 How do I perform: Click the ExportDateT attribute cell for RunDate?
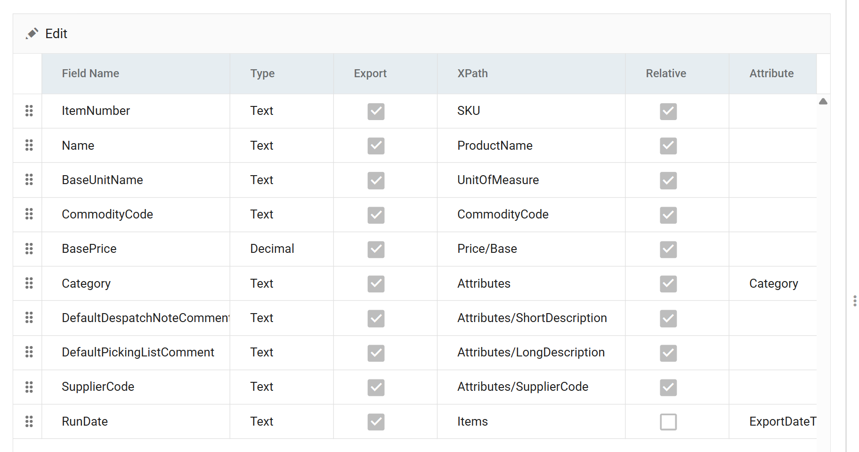click(x=773, y=421)
